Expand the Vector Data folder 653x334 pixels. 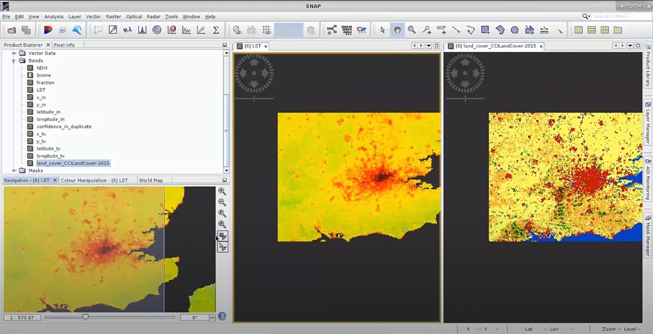(x=14, y=53)
